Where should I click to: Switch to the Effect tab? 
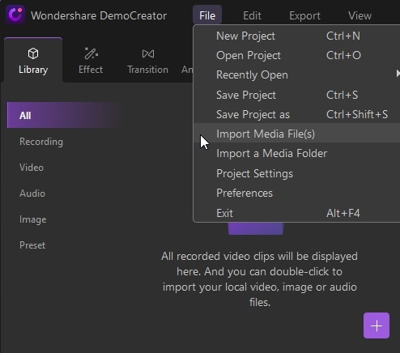click(91, 61)
